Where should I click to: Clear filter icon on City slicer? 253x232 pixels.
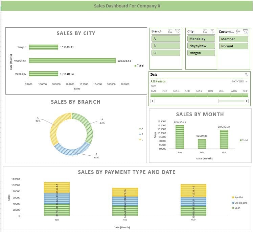[212, 31]
